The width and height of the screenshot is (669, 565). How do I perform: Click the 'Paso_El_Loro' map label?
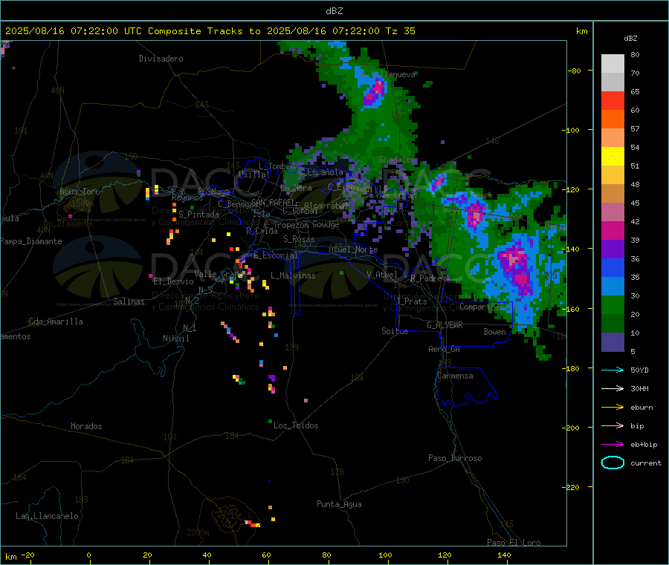click(514, 543)
